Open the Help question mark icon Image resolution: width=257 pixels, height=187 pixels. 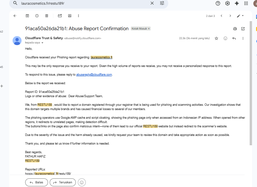tap(218, 3)
